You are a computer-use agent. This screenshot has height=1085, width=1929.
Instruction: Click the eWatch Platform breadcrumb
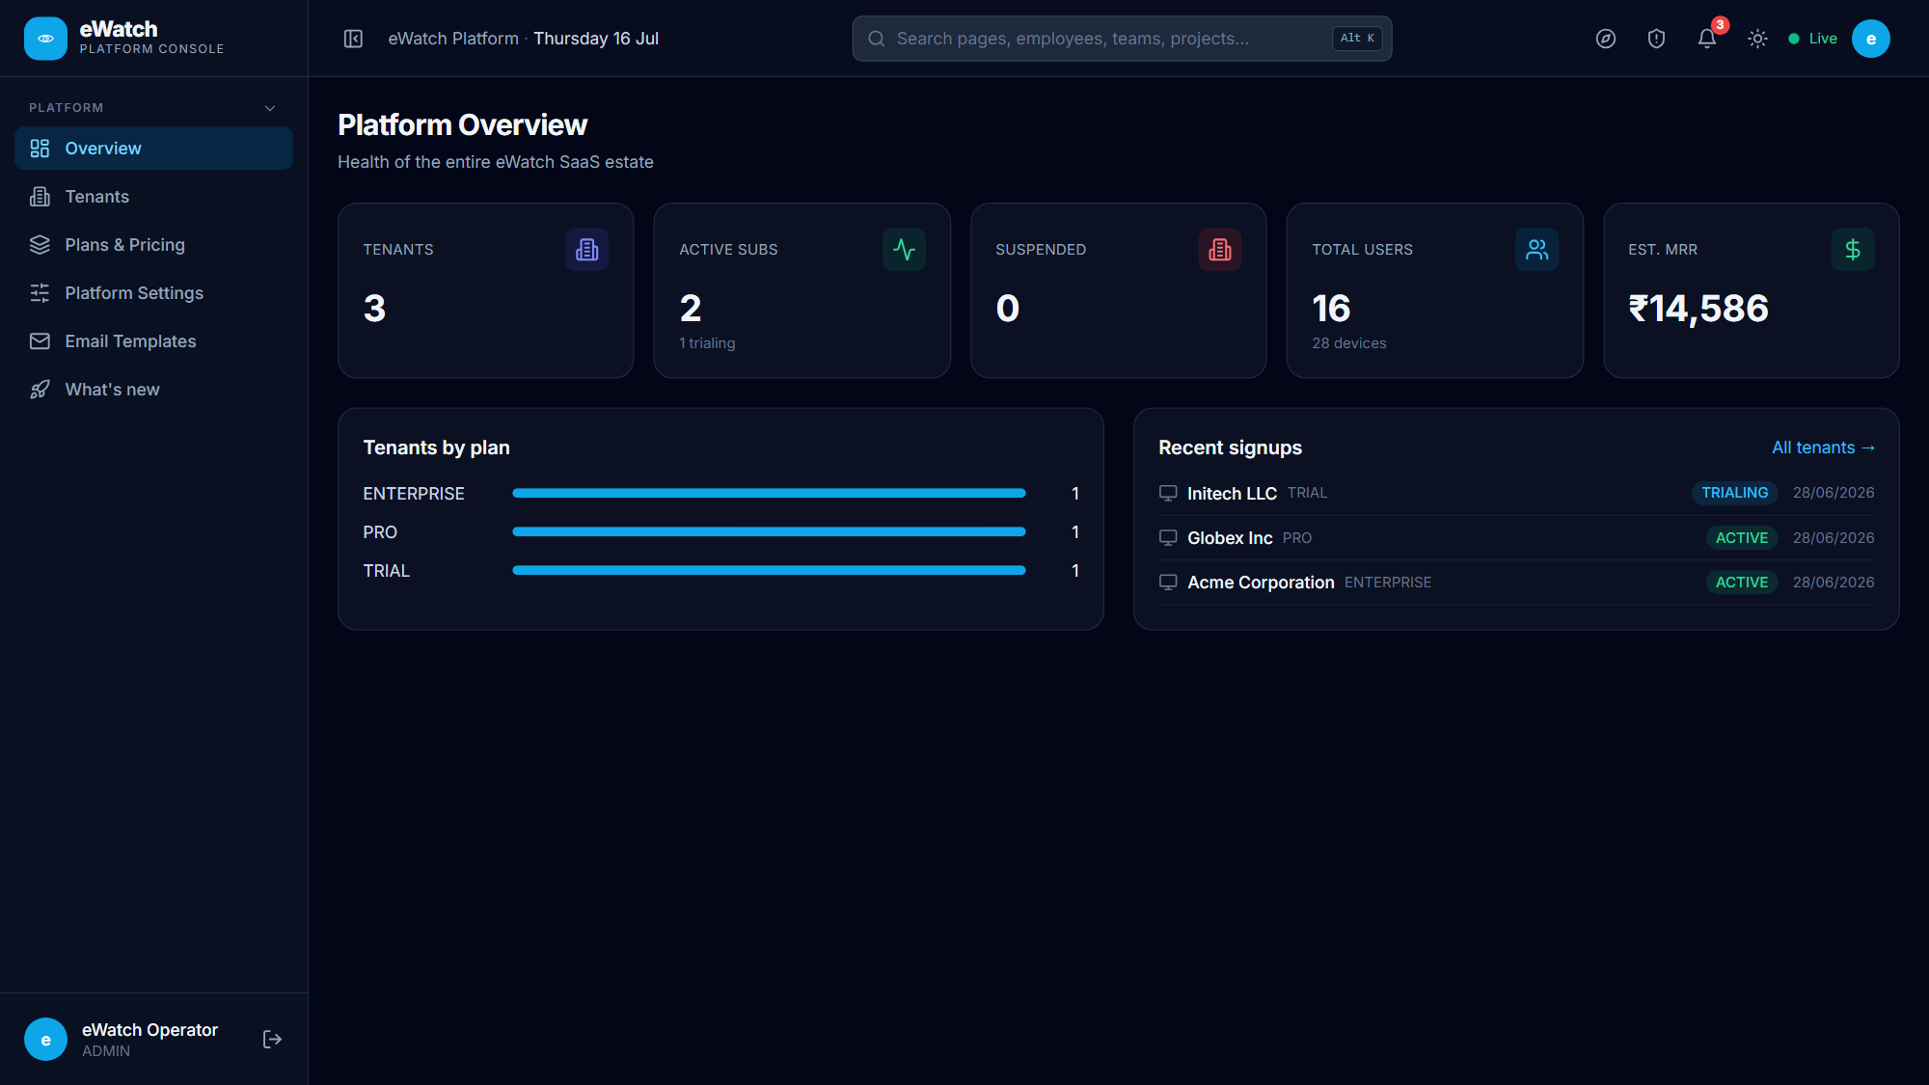pos(453,39)
